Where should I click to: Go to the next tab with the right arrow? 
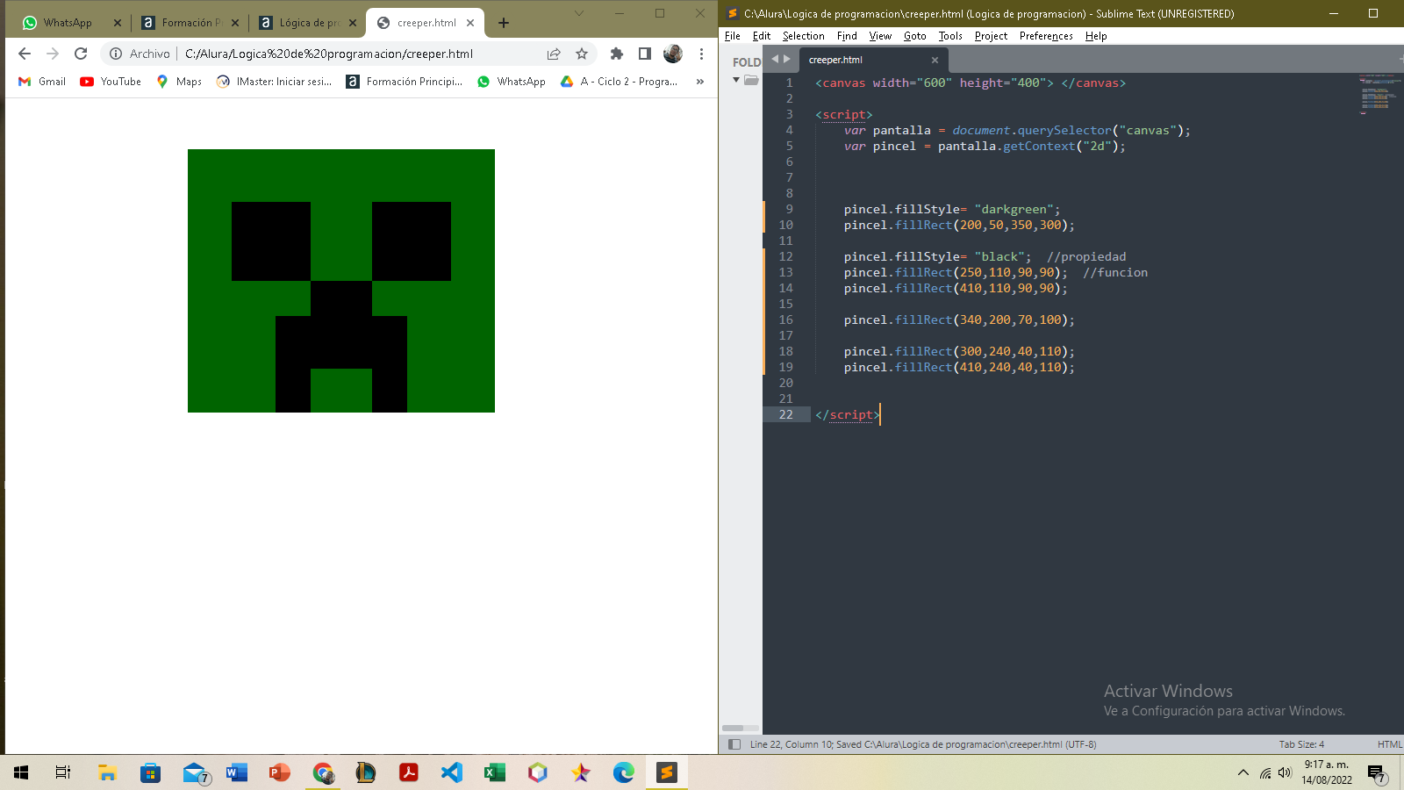click(787, 59)
